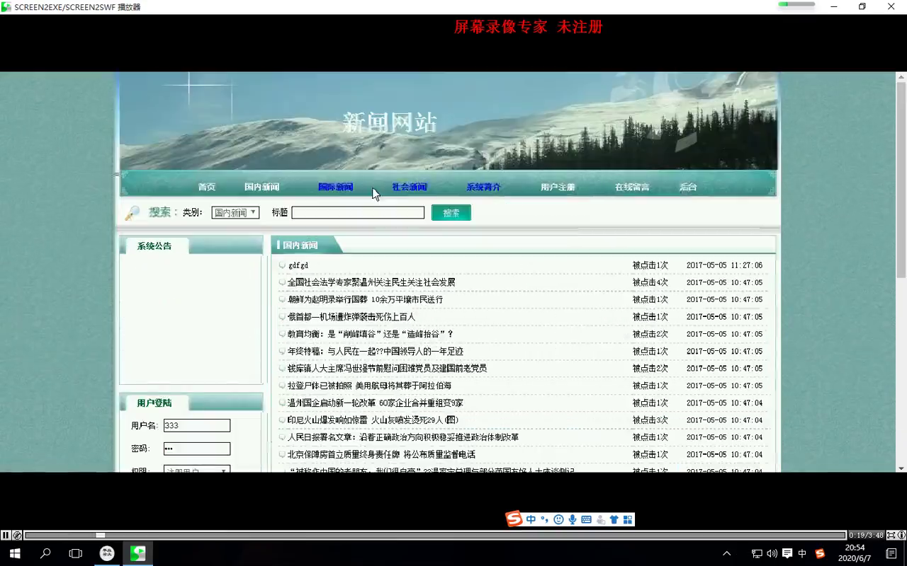Click the player info icon at far right
The width and height of the screenshot is (907, 566).
click(x=901, y=536)
